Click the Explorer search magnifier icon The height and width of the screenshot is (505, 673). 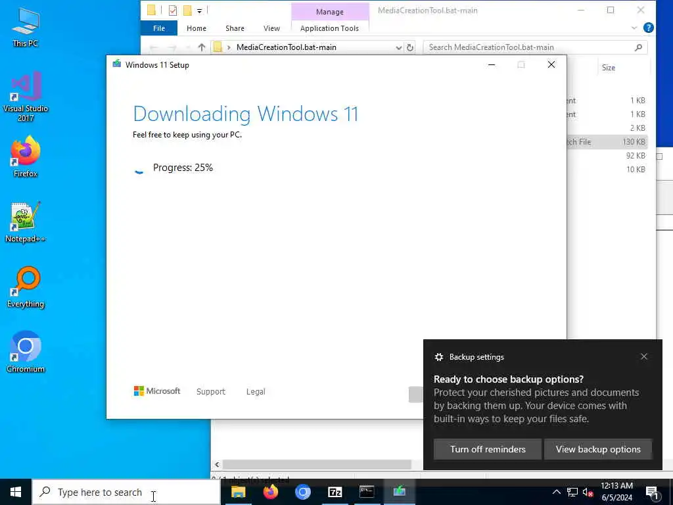point(638,47)
